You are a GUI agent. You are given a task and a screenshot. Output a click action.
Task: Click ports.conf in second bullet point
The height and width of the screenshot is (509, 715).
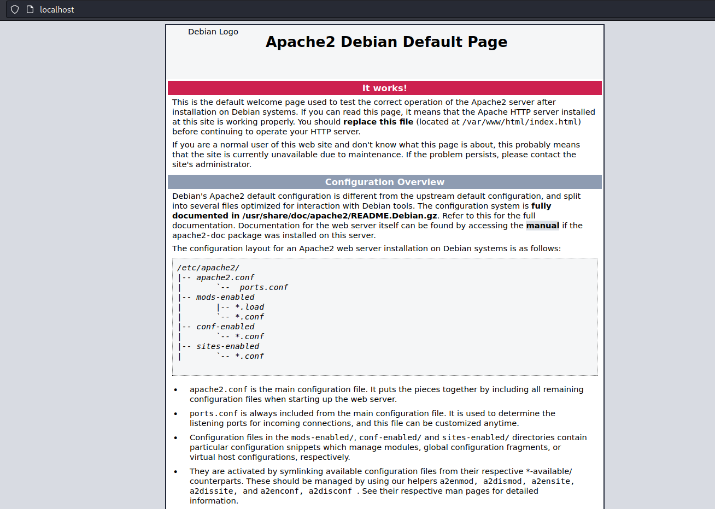(x=214, y=413)
